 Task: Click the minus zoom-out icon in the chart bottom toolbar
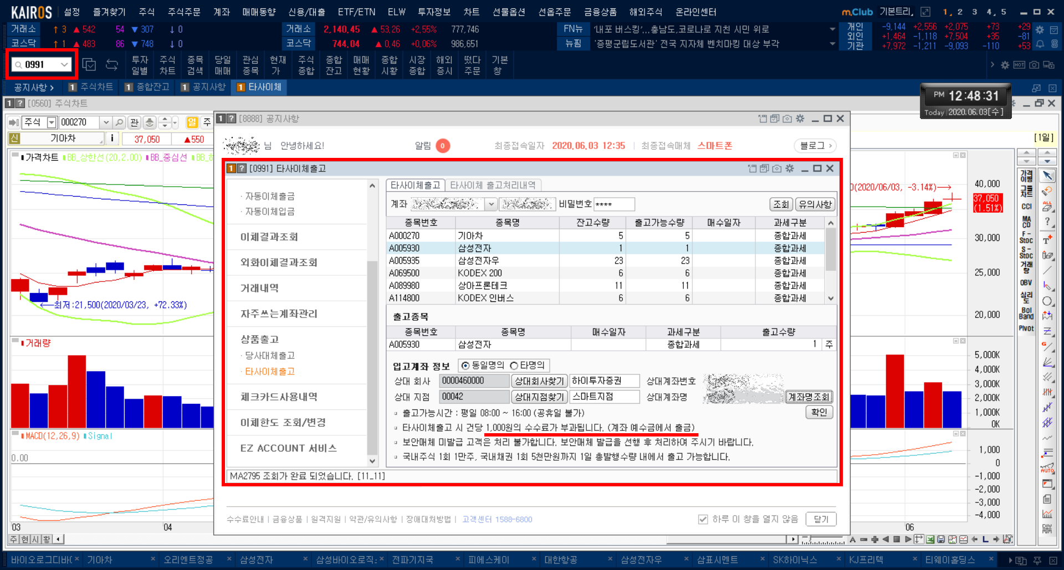pyautogui.click(x=863, y=540)
